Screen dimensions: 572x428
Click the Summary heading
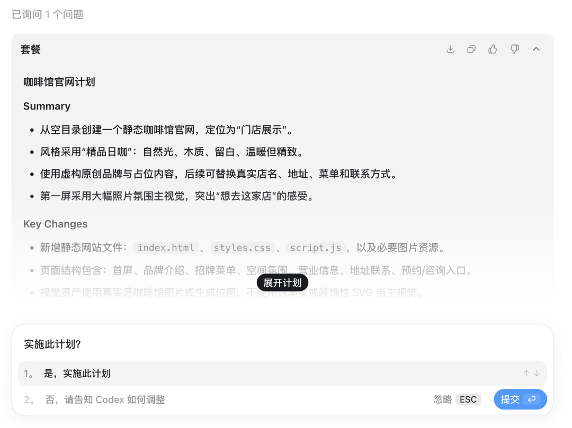coord(47,106)
